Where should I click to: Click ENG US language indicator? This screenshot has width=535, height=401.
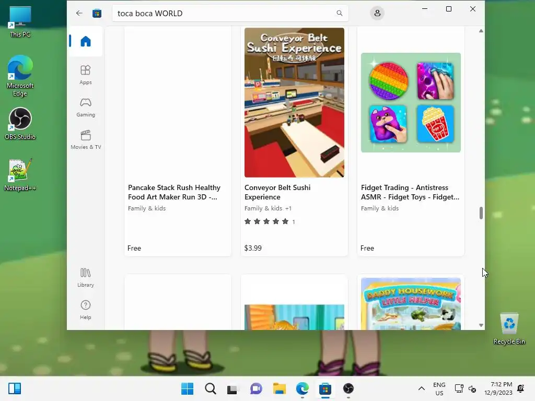coord(439,388)
